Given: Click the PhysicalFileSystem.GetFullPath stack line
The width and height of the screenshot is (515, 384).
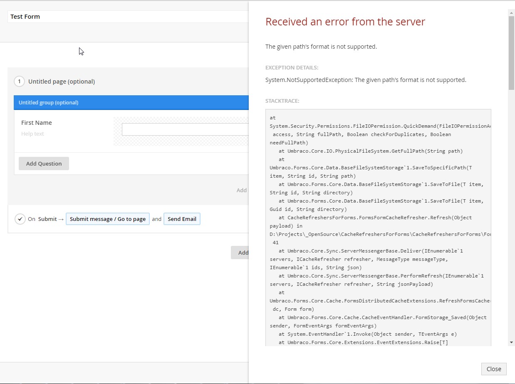Looking at the screenshot, I should coord(371,151).
